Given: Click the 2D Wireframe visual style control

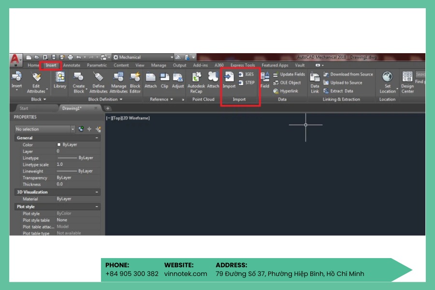Looking at the screenshot, I should pos(136,118).
